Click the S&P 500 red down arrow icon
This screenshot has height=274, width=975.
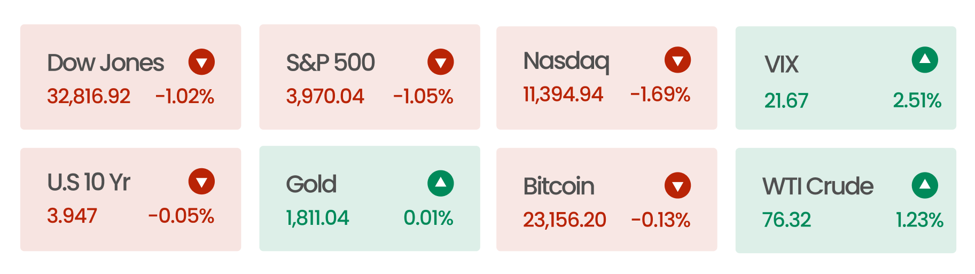click(x=440, y=62)
